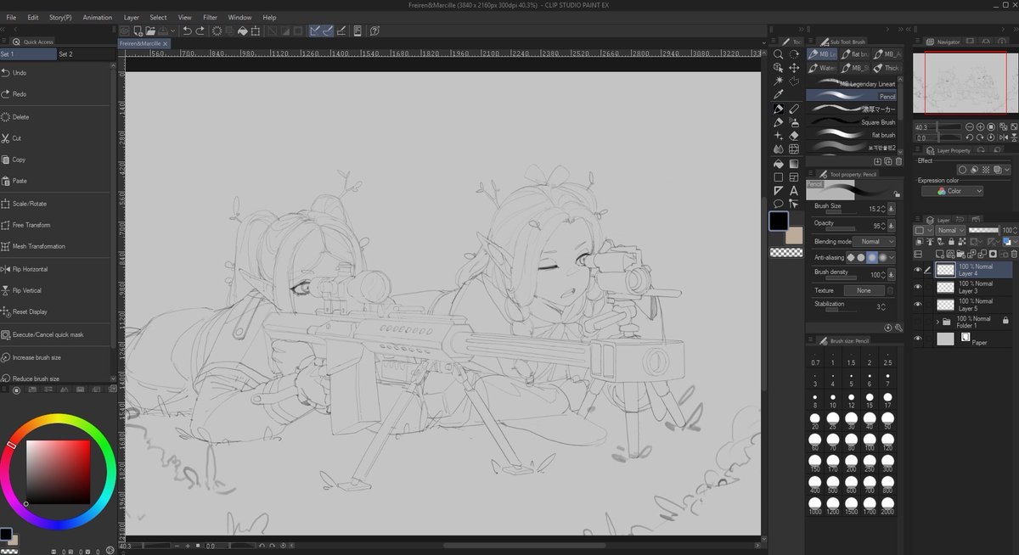Image resolution: width=1019 pixels, height=555 pixels.
Task: Select the Move layer tool
Action: (794, 68)
